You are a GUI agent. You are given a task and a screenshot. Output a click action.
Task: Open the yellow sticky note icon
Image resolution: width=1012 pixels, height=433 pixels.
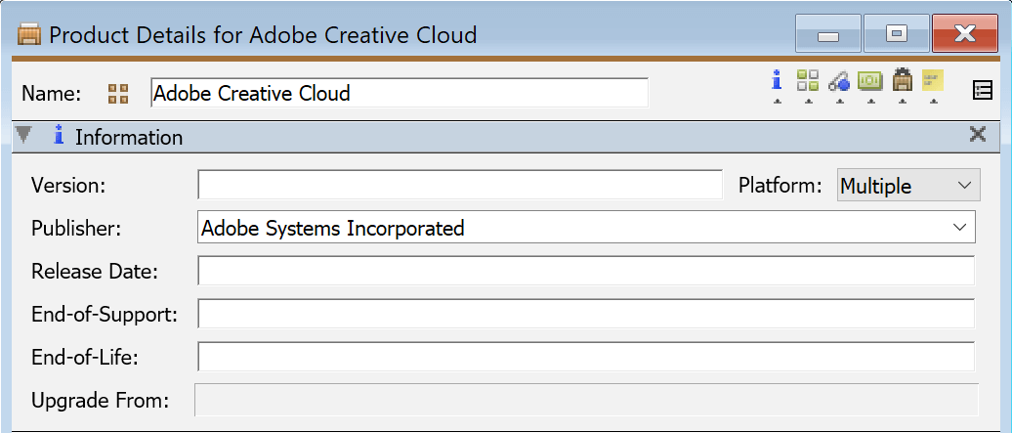(933, 81)
